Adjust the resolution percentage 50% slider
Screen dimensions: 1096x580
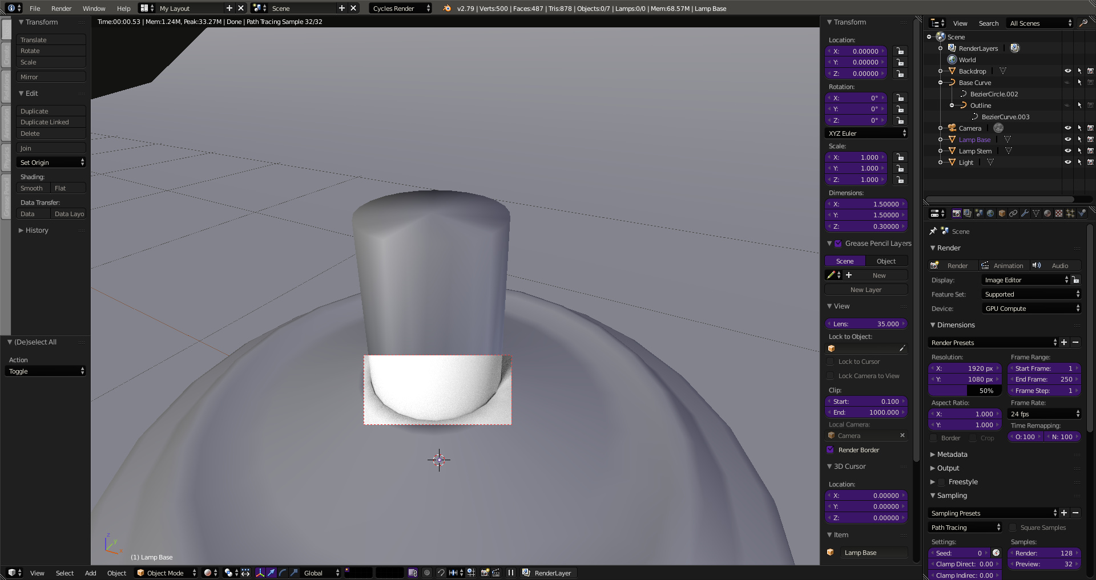965,391
